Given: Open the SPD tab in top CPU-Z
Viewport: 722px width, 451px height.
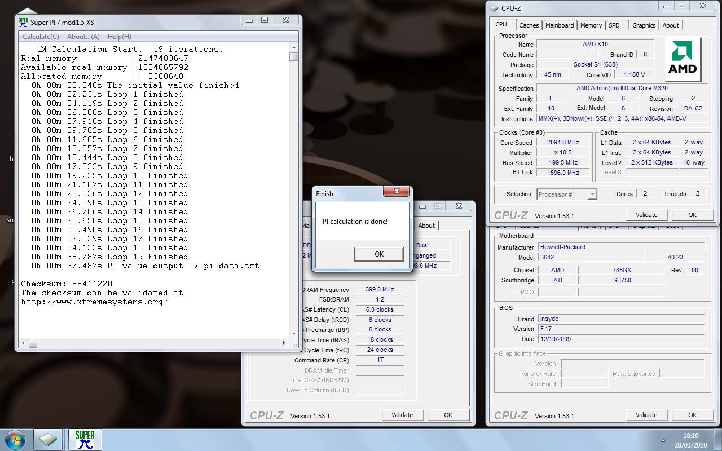Looking at the screenshot, I should (x=614, y=25).
